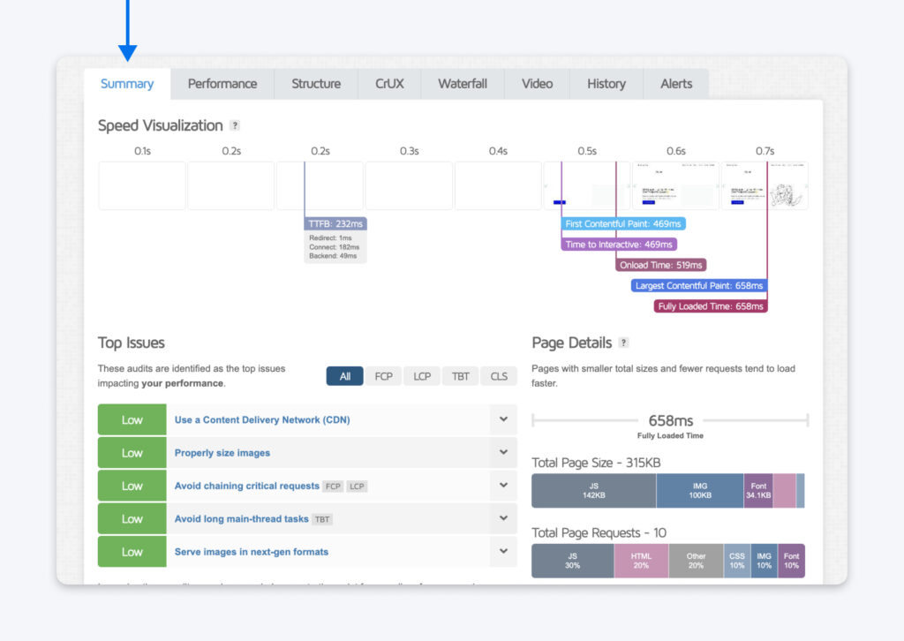
Task: Select the CrUX tab
Action: 389,84
